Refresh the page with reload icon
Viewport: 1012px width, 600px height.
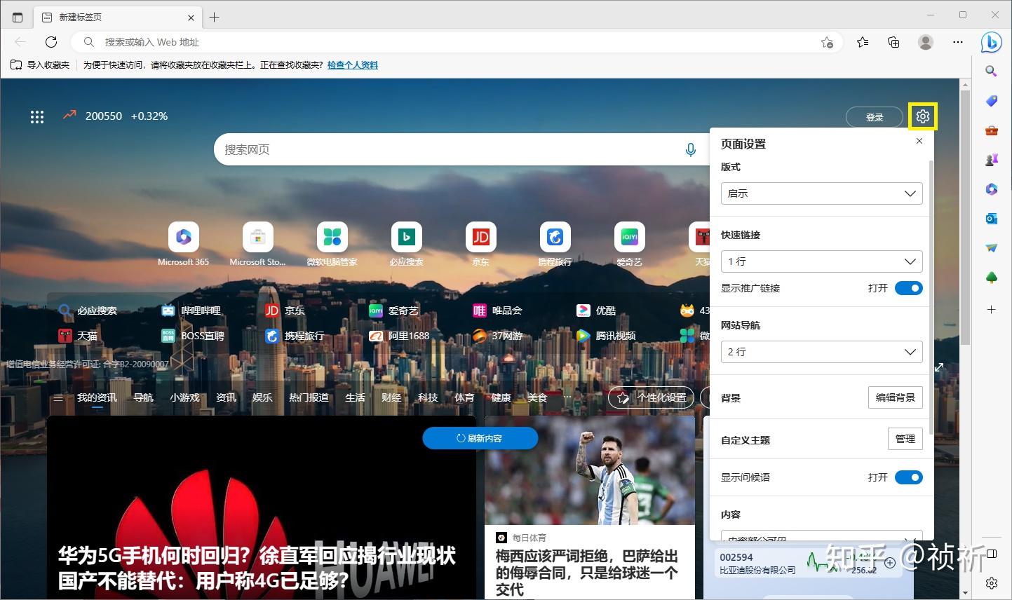coord(51,42)
